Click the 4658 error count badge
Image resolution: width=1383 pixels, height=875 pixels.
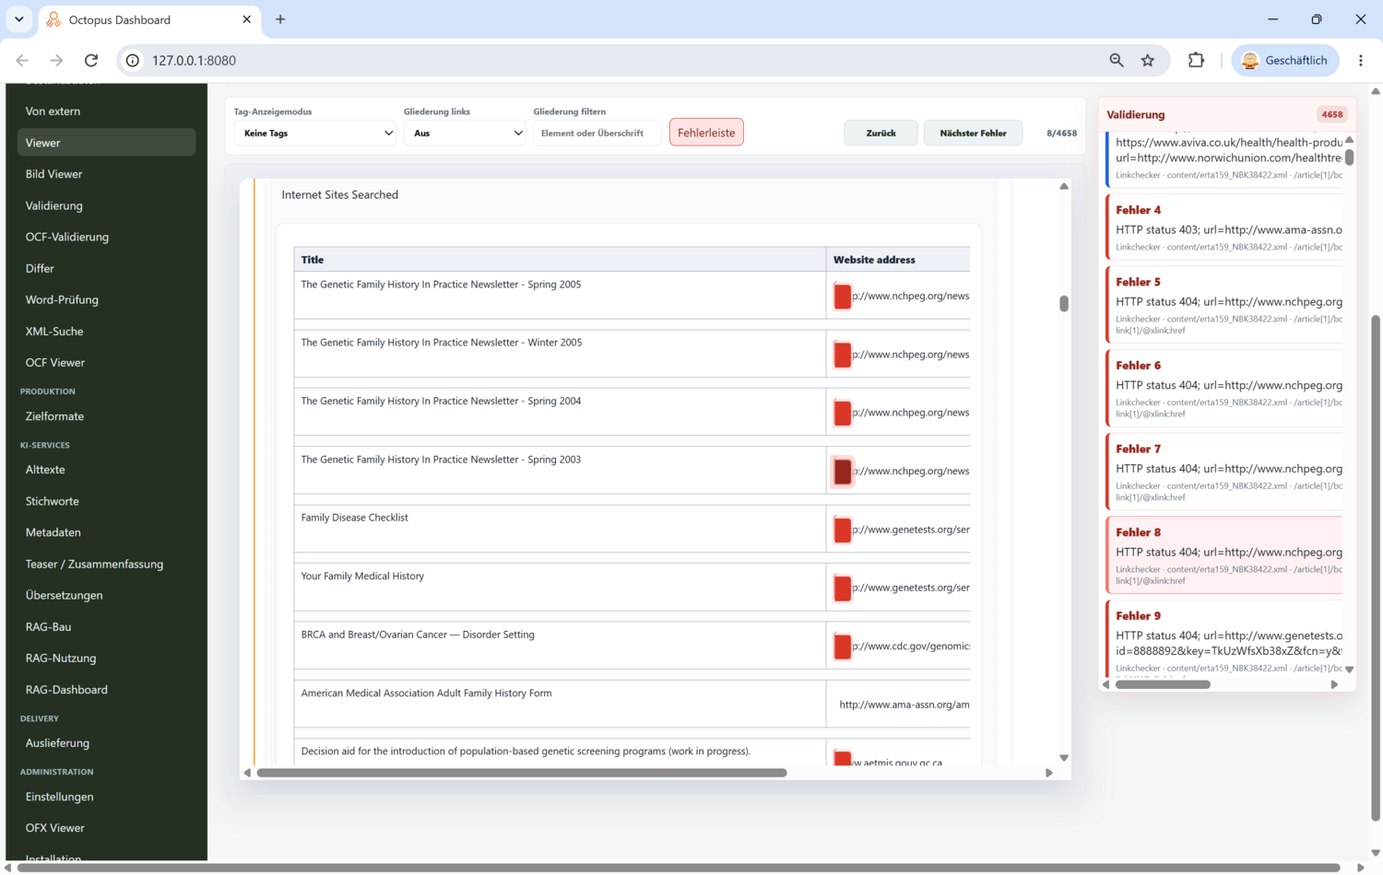1331,114
